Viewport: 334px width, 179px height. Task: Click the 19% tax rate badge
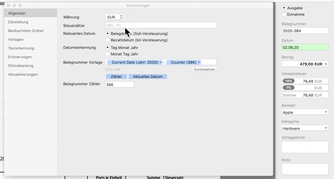(x=288, y=81)
